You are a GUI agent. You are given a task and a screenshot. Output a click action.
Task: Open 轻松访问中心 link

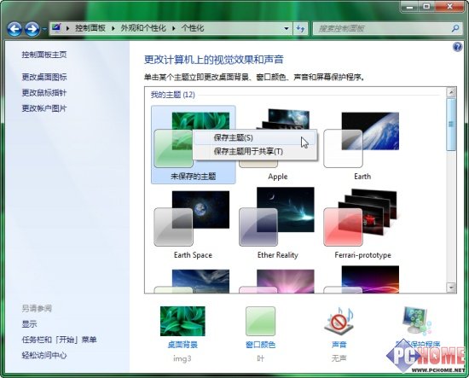[44, 355]
